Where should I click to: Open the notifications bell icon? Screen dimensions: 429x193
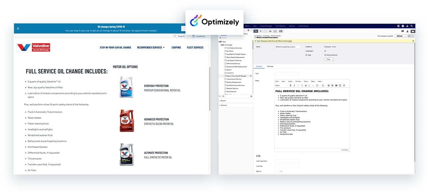click(x=407, y=31)
